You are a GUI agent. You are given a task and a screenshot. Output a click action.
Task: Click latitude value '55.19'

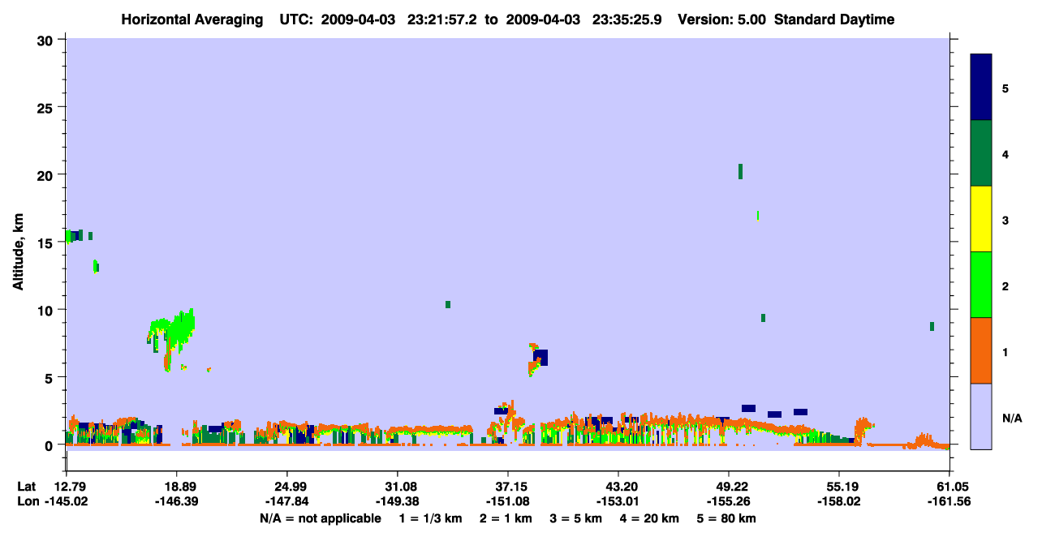839,487
